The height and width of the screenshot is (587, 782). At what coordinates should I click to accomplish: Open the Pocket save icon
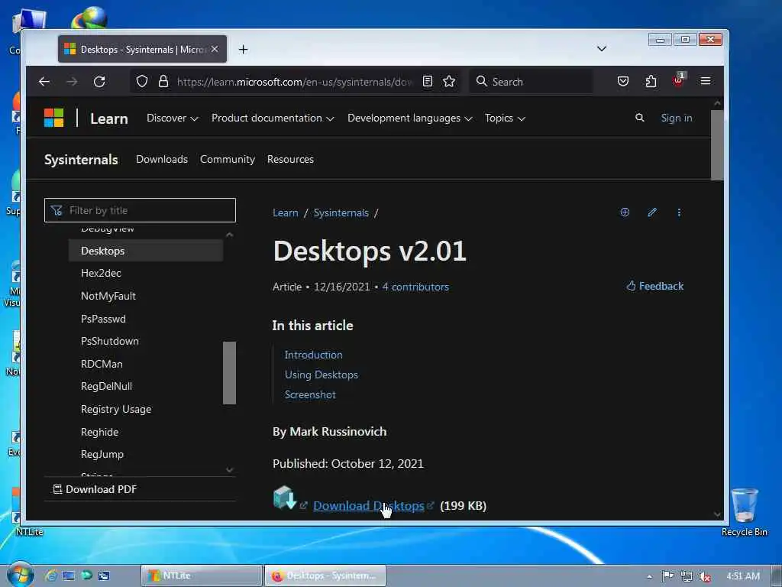pyautogui.click(x=623, y=81)
